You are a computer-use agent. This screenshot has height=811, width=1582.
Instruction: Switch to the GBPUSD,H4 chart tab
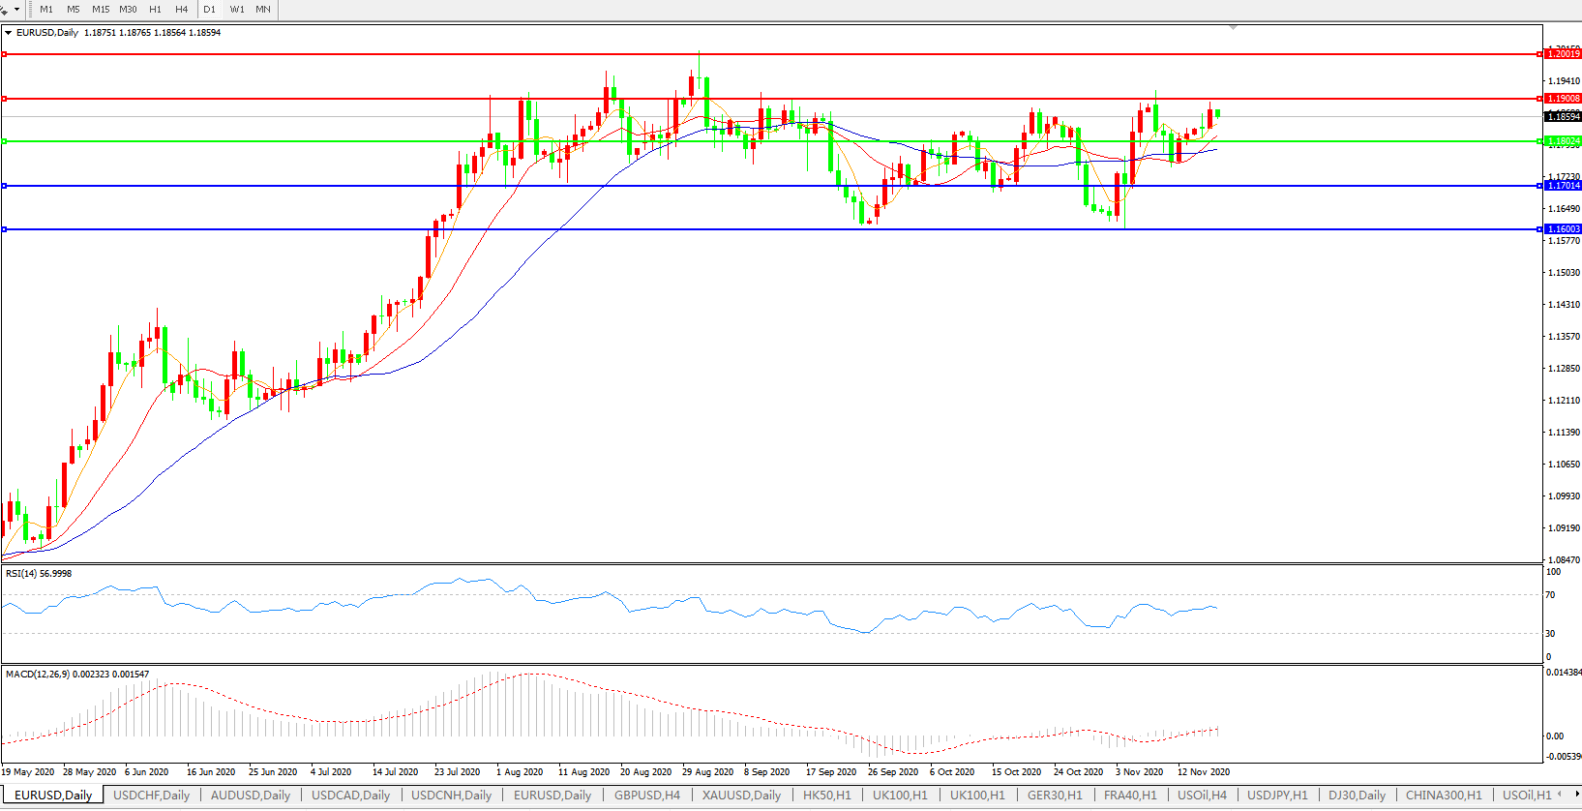pyautogui.click(x=647, y=796)
